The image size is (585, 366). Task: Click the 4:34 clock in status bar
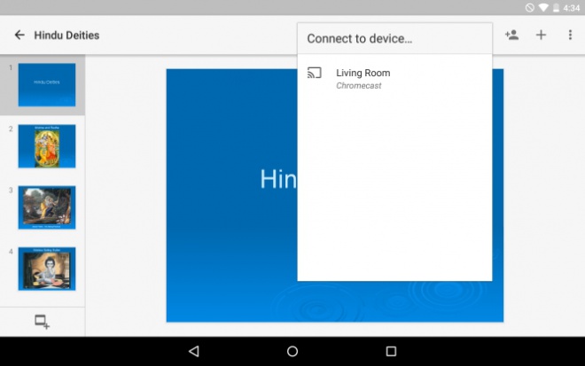pos(572,7)
